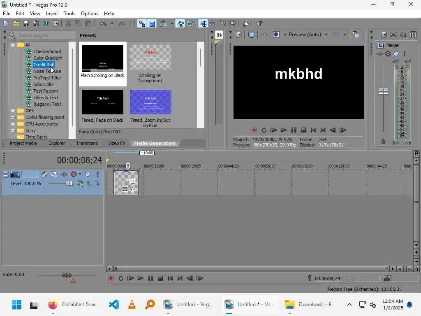Open the Track FX icon on track 1
421x316 pixels.
(x=64, y=174)
